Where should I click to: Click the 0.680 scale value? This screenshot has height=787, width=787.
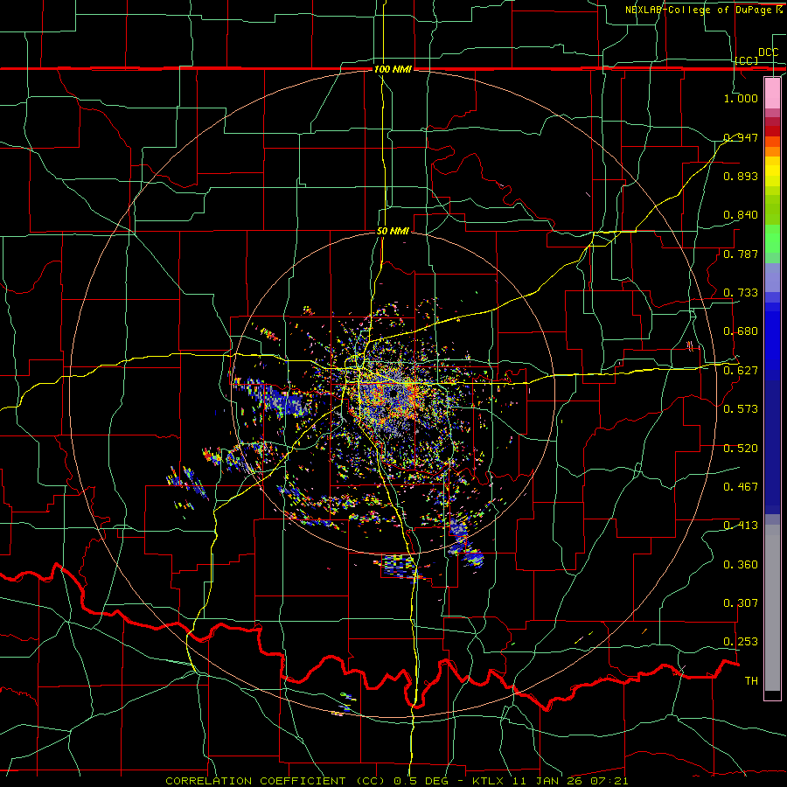pos(741,331)
